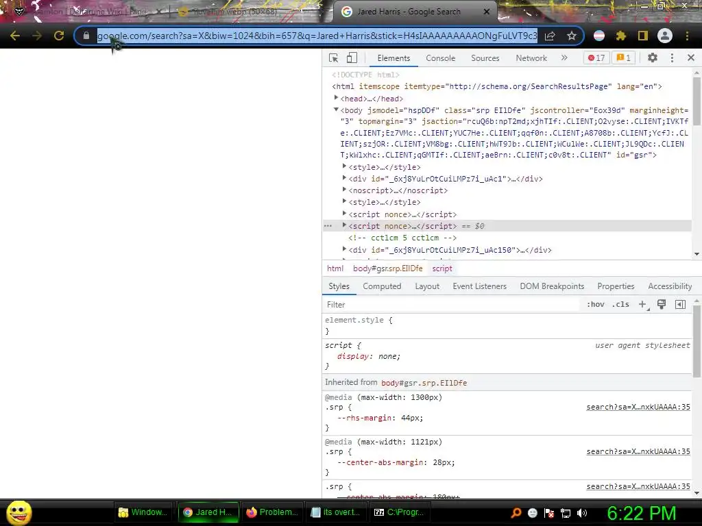This screenshot has width=702, height=526.
Task: Switch to the Sources tab
Action: tap(485, 58)
